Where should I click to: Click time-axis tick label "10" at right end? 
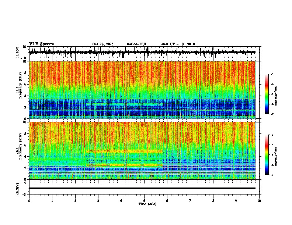[259, 201]
